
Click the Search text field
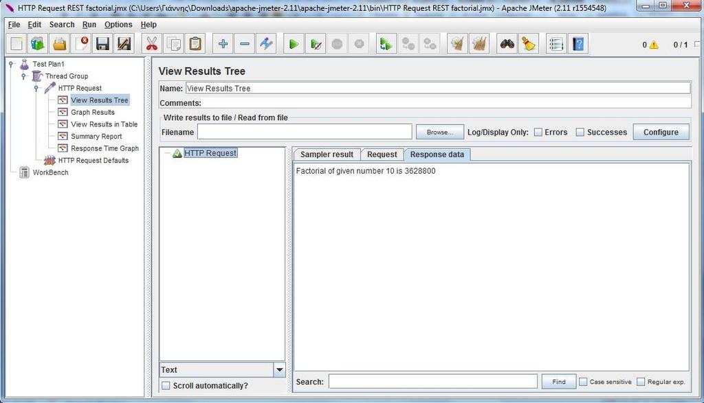point(433,382)
